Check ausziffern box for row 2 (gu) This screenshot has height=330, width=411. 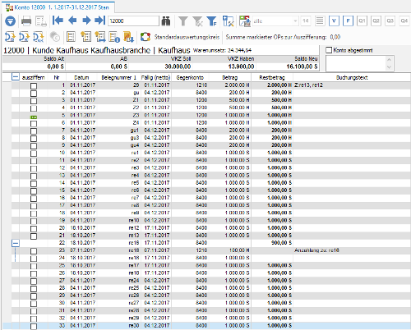pos(34,94)
